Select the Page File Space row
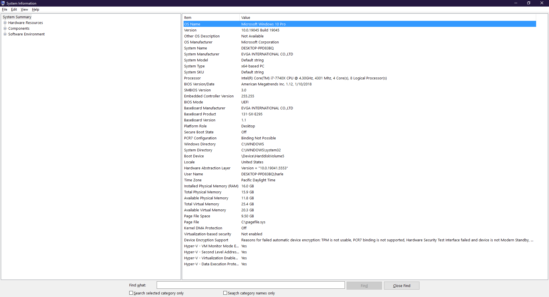 click(x=360, y=216)
